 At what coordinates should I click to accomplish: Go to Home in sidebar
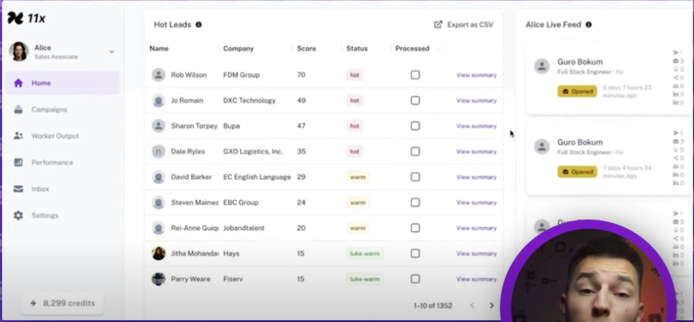coord(62,83)
